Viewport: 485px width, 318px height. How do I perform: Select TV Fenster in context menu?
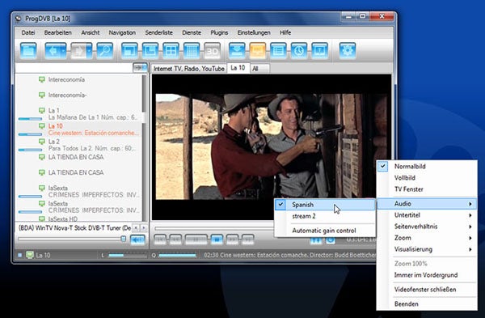pos(427,189)
